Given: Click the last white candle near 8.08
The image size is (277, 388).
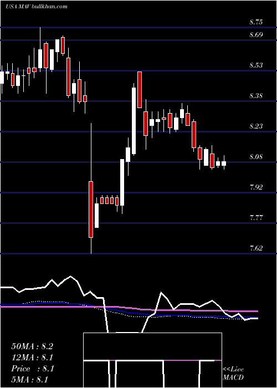Looking at the screenshot, I should [x=224, y=164].
